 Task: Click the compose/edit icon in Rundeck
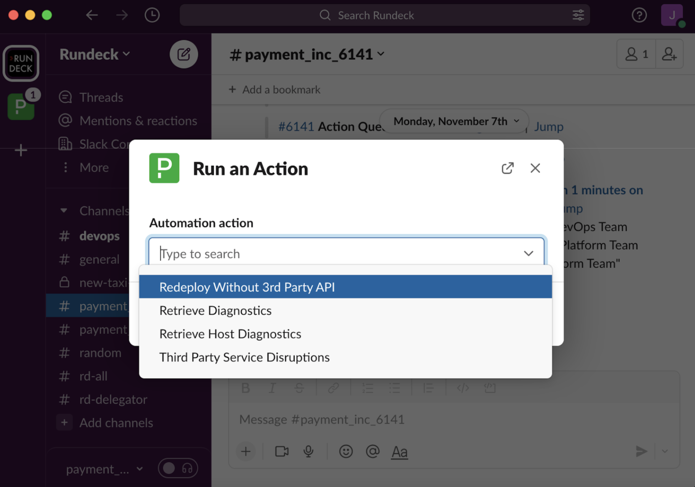[183, 54]
